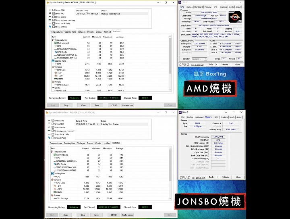Screen dimensions: 290x219
Task: Click Clear in the 7/26 AIDA64 window
Action: point(83,105)
